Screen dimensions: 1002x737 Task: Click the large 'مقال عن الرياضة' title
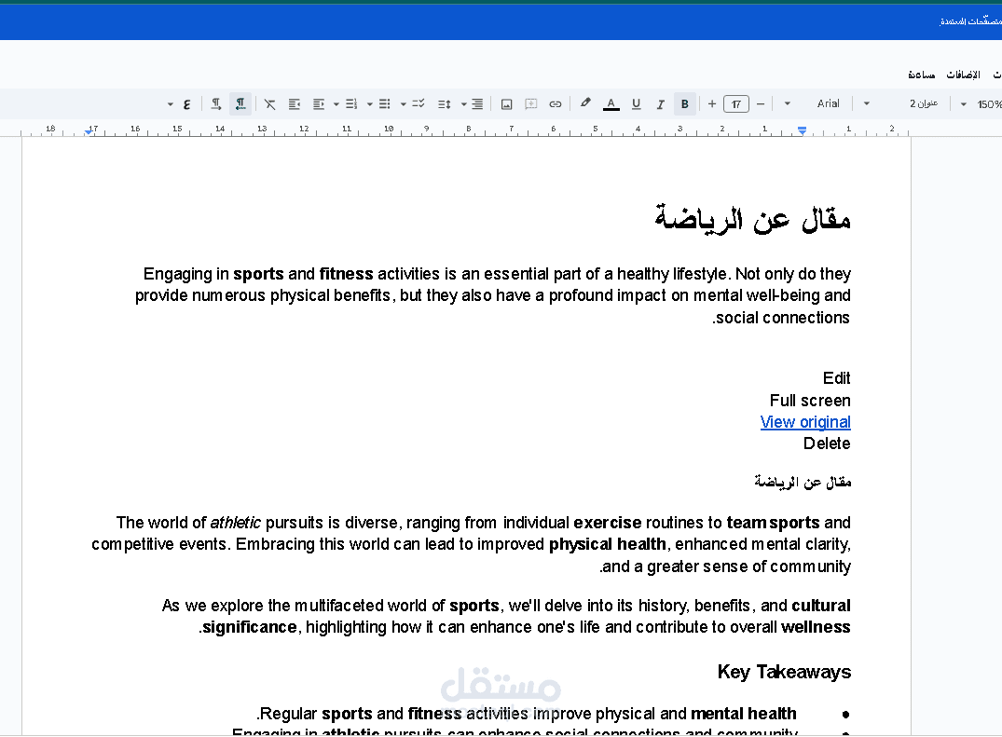(x=753, y=218)
